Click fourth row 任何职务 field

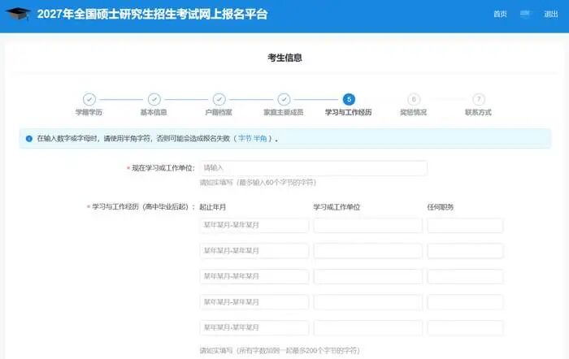point(465,302)
